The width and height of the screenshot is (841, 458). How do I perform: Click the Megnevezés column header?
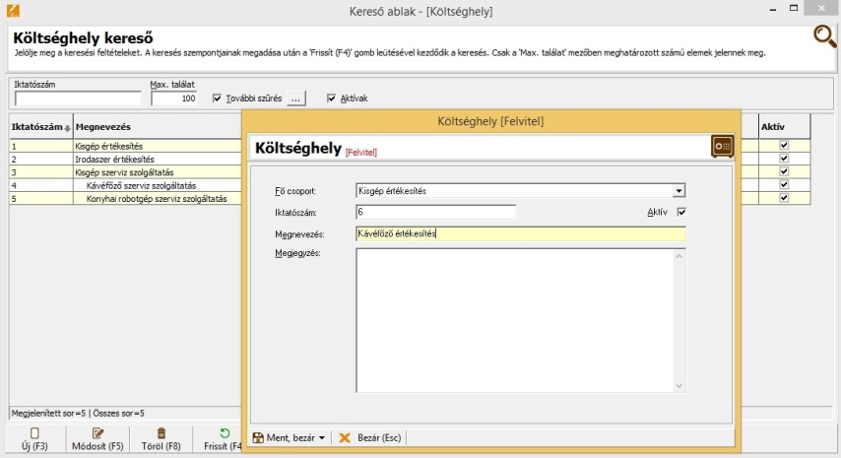[x=103, y=127]
